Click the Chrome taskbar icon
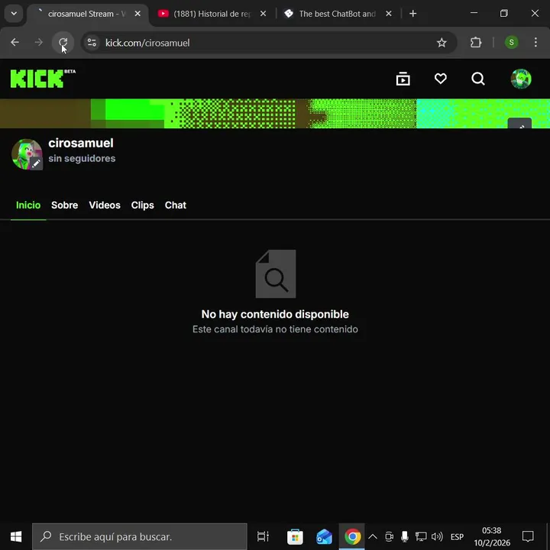The image size is (550, 550). [352, 537]
